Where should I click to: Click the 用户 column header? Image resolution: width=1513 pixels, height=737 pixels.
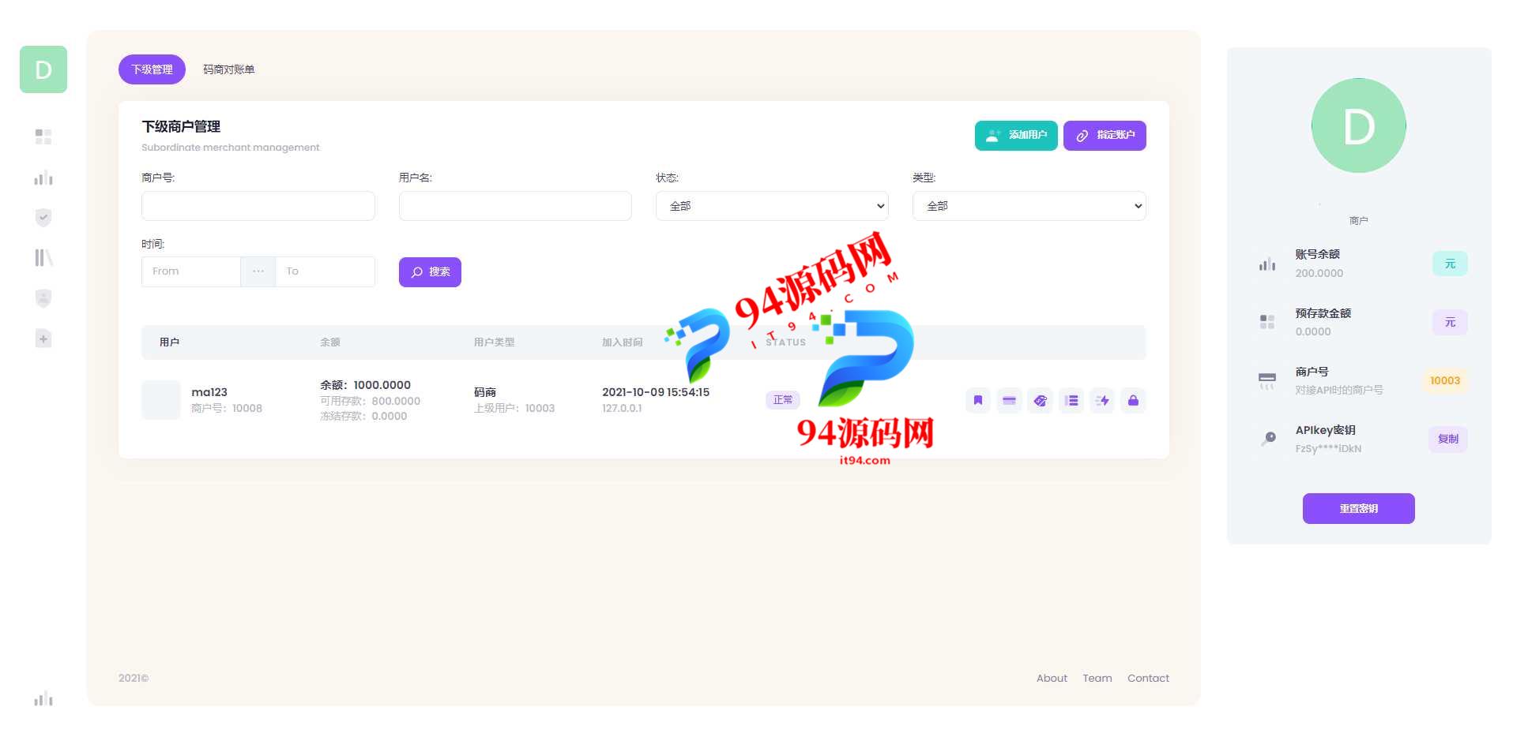tap(169, 342)
